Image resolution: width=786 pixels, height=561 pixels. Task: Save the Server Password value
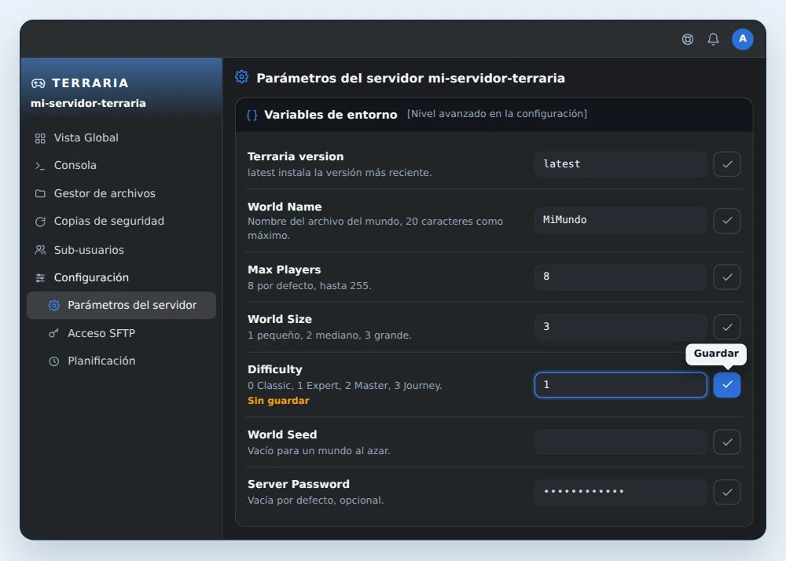pos(727,492)
